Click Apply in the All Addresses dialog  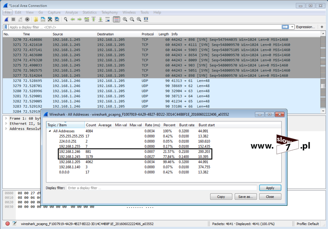click(270, 188)
